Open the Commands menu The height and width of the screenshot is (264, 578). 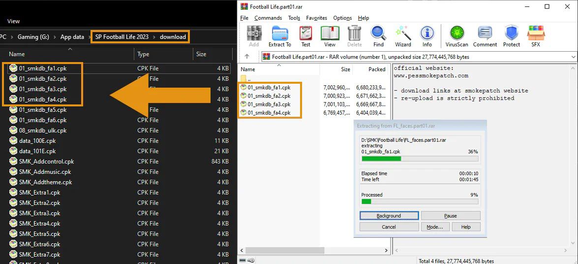[x=268, y=18]
